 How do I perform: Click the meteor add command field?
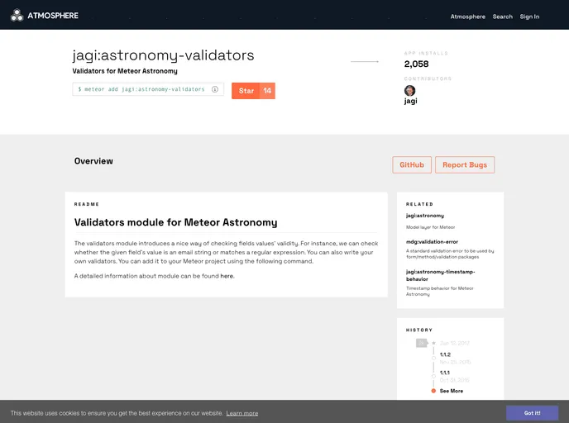point(148,89)
